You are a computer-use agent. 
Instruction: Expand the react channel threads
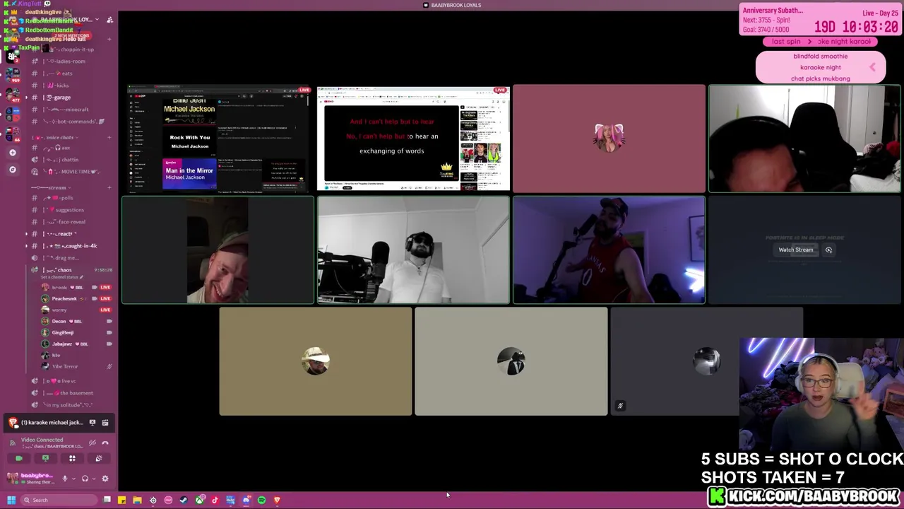[x=27, y=234]
